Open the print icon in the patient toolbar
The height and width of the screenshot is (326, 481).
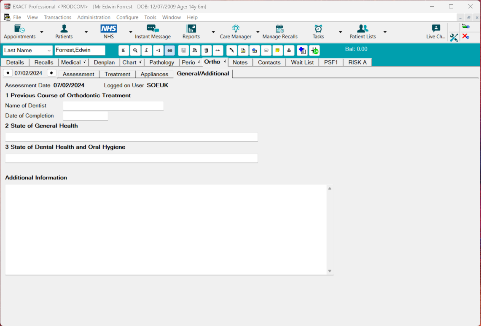194,51
